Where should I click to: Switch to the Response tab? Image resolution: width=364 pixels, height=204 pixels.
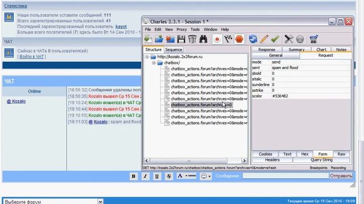267,49
